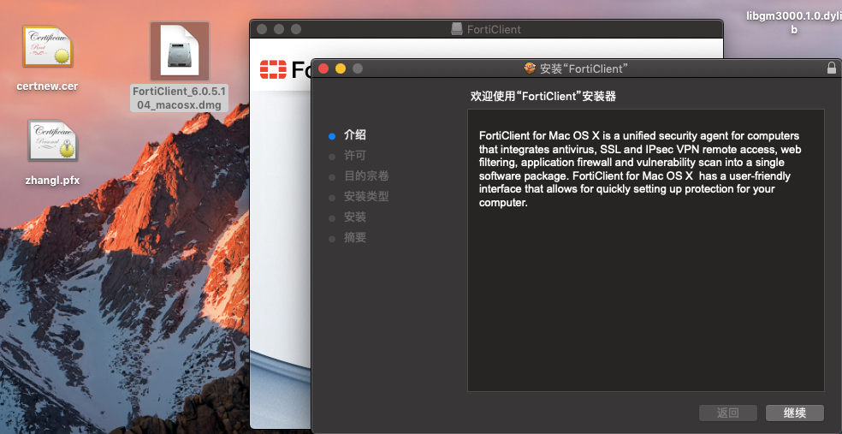842x434 pixels.
Task: Select the 安装 step in sidebar
Action: point(355,217)
